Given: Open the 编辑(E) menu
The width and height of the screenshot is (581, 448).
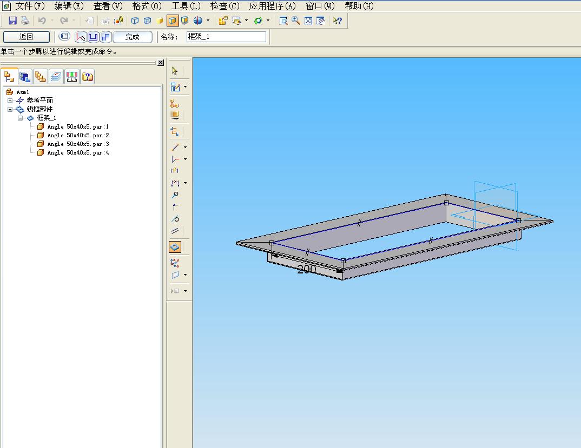Looking at the screenshot, I should (69, 6).
